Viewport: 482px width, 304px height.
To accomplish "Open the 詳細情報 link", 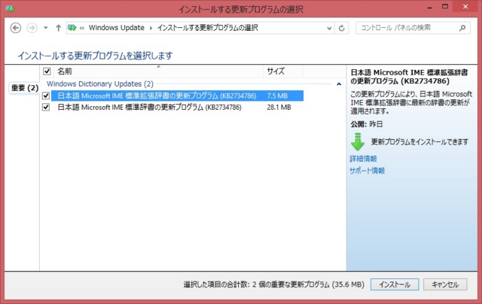I will [363, 159].
